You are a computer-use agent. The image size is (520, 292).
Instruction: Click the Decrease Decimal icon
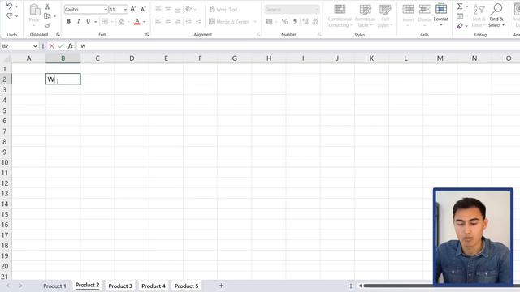[x=315, y=22]
